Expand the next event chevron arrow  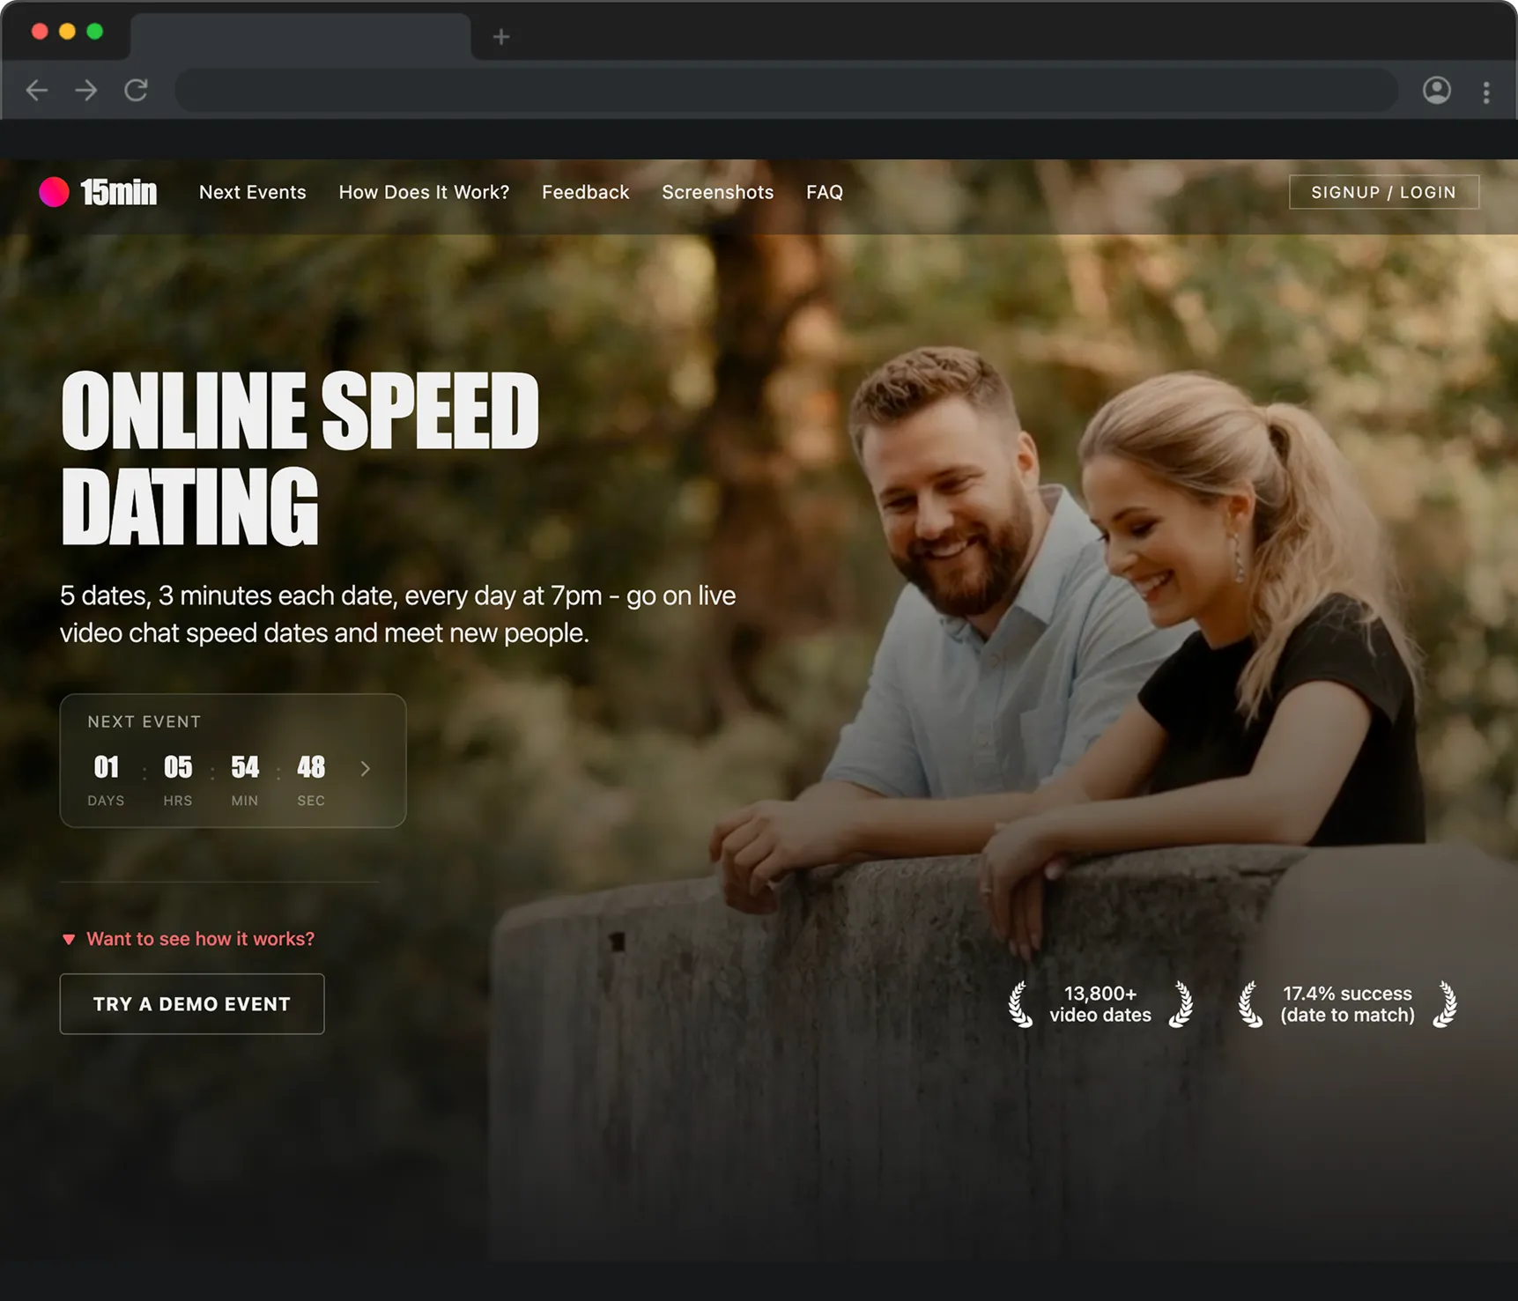coord(365,769)
